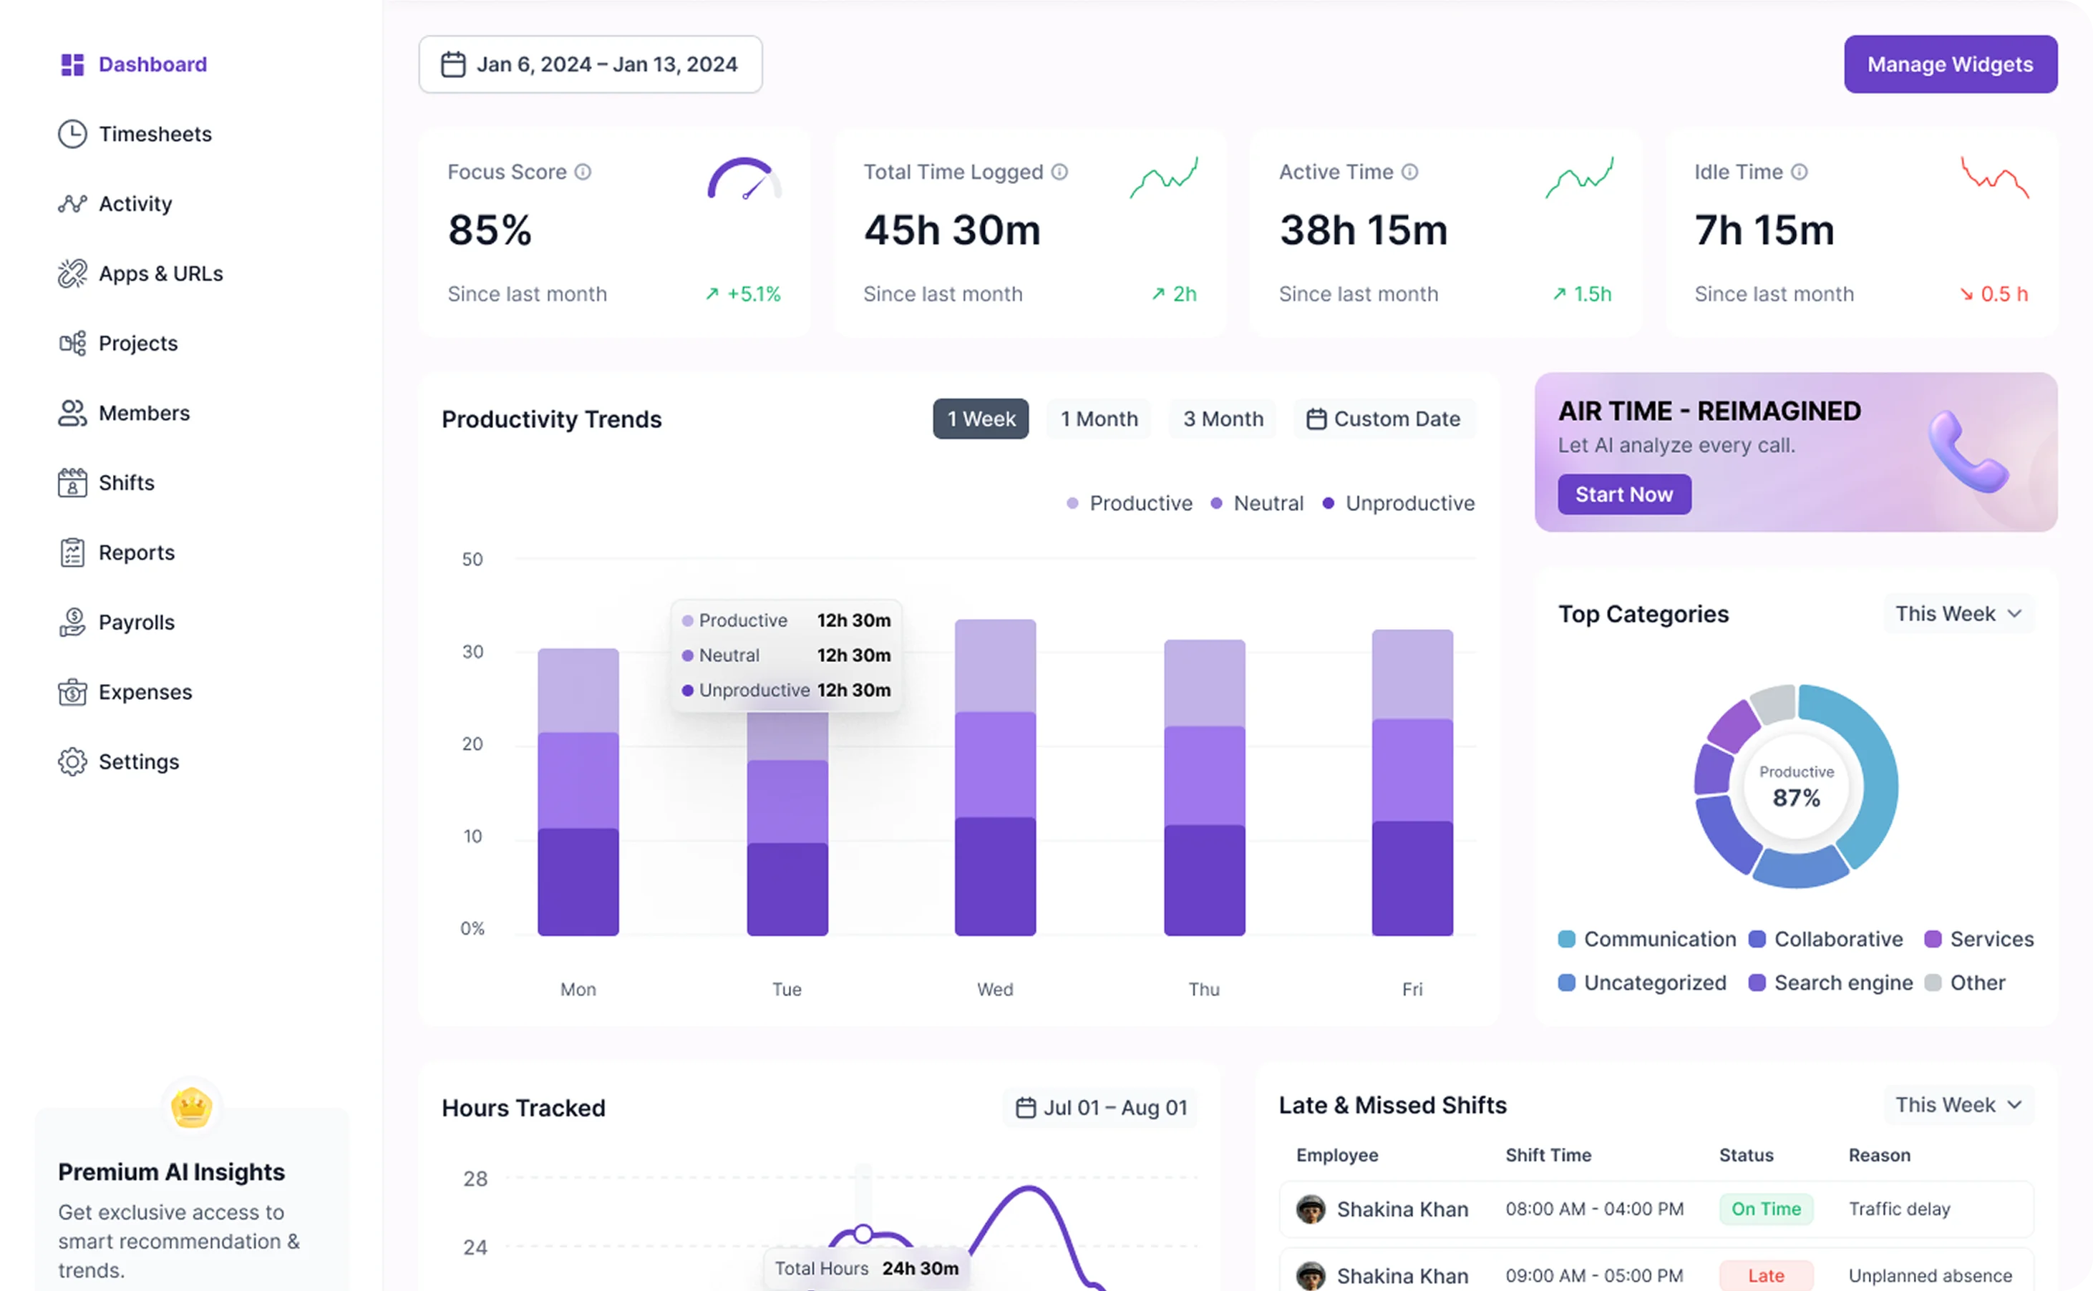This screenshot has height=1291, width=2093.
Task: Click the Reports clipboard icon
Action: (x=72, y=552)
